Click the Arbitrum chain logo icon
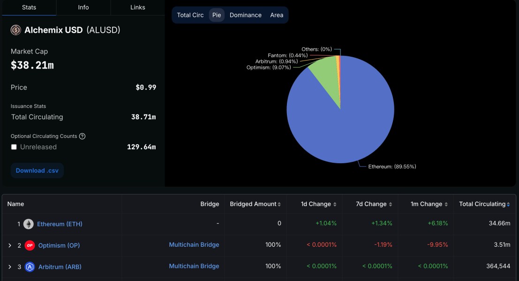This screenshot has height=281, width=519. pyautogui.click(x=30, y=267)
